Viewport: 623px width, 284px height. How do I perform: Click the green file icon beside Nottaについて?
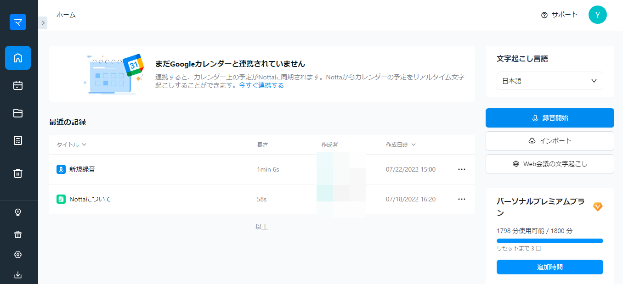(x=61, y=199)
